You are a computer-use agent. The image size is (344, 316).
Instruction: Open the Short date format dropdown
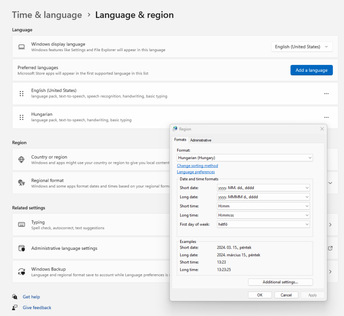pos(263,188)
